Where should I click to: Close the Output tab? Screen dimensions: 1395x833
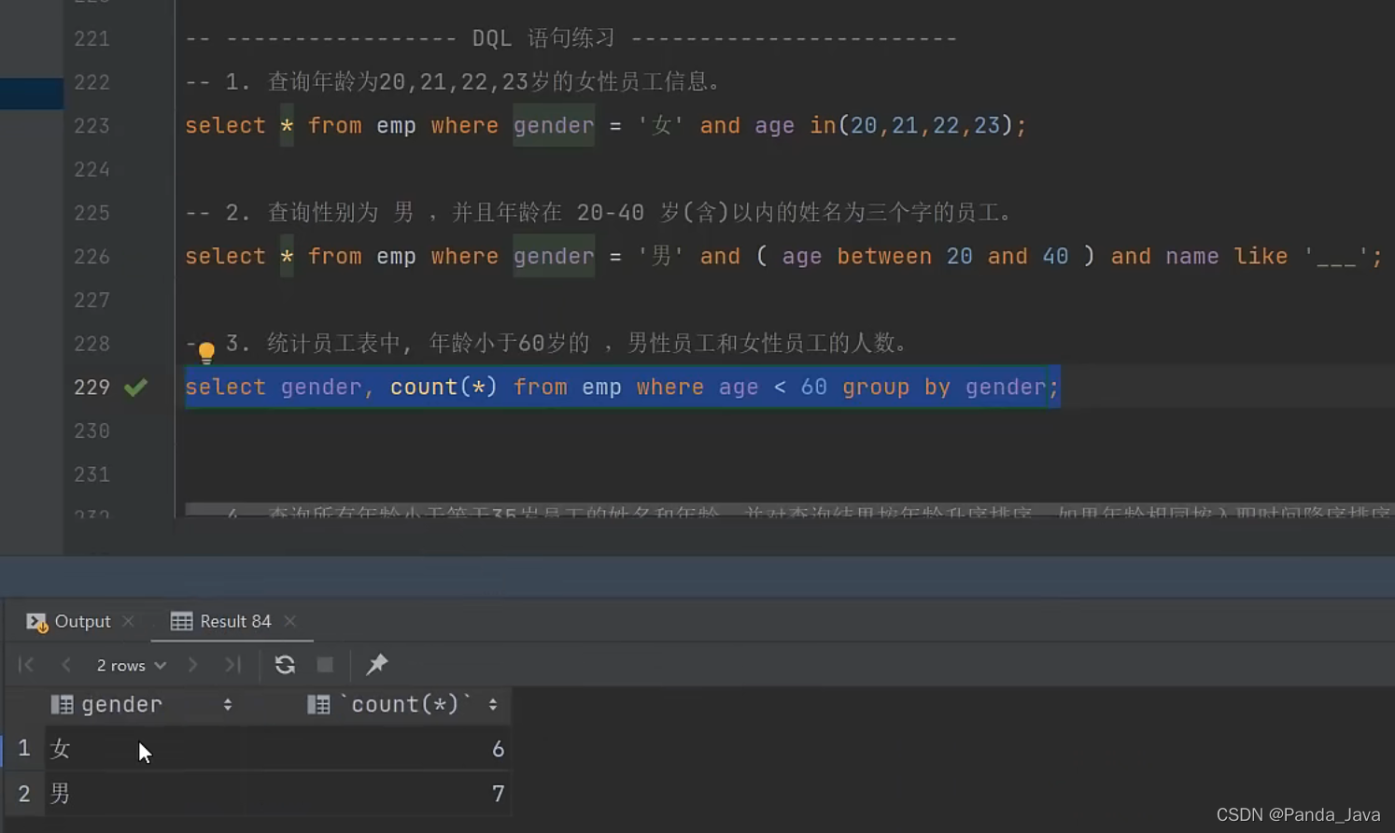(129, 622)
